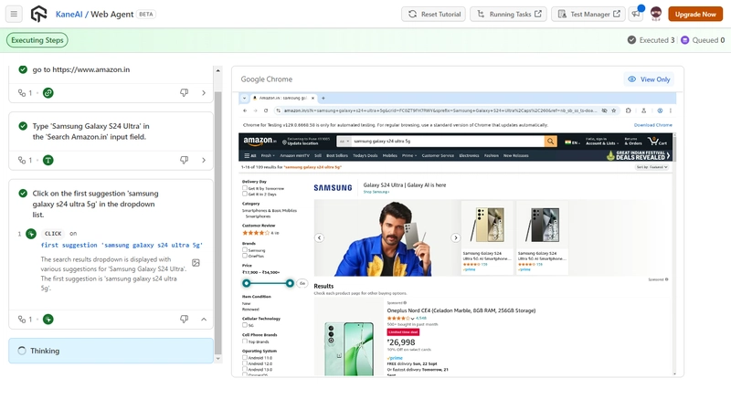Open the Fresh menu dropdown
This screenshot has height=410, width=731.
click(268, 155)
